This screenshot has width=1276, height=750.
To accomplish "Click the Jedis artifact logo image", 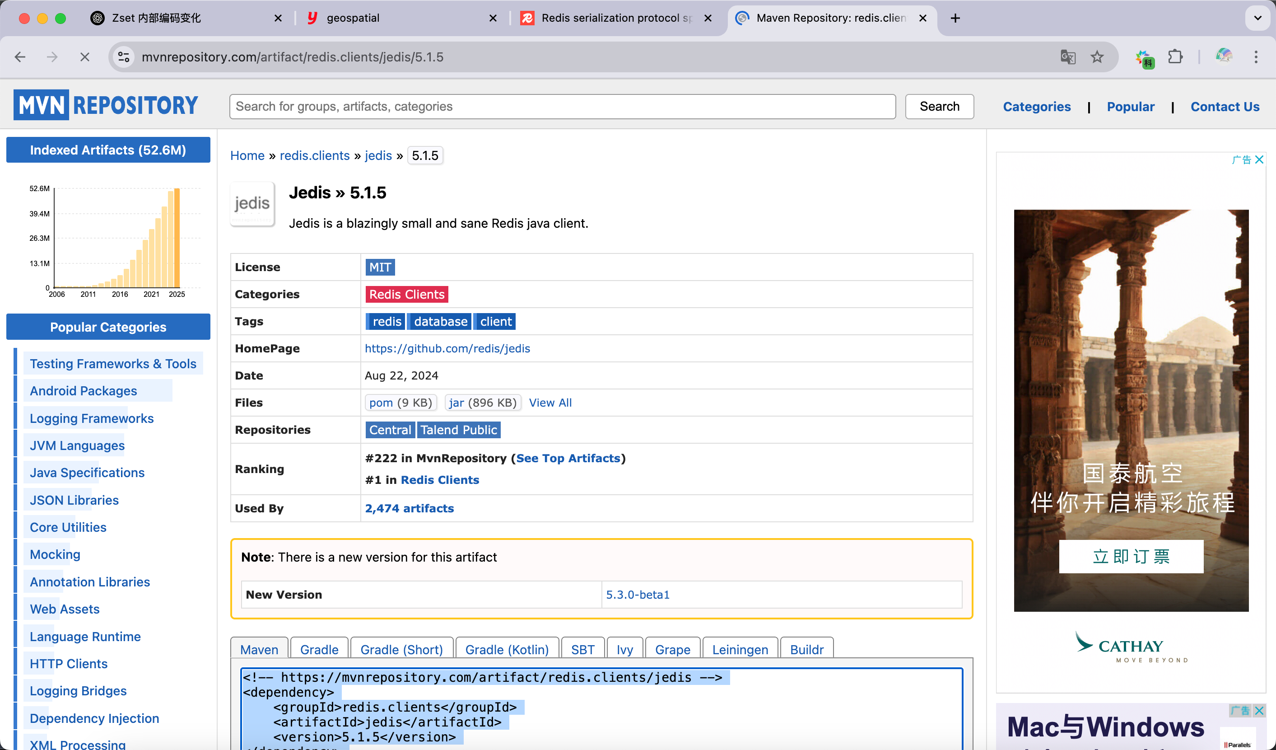I will coord(252,204).
